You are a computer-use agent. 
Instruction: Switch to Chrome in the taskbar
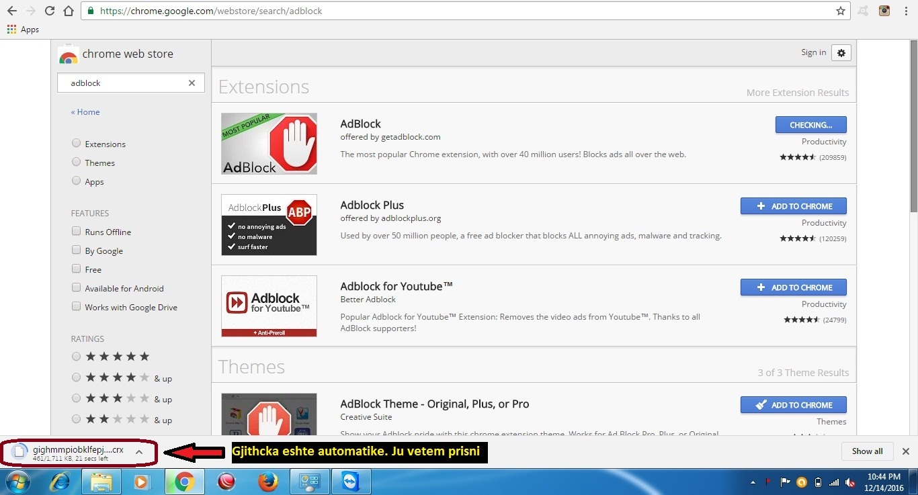[x=185, y=482]
